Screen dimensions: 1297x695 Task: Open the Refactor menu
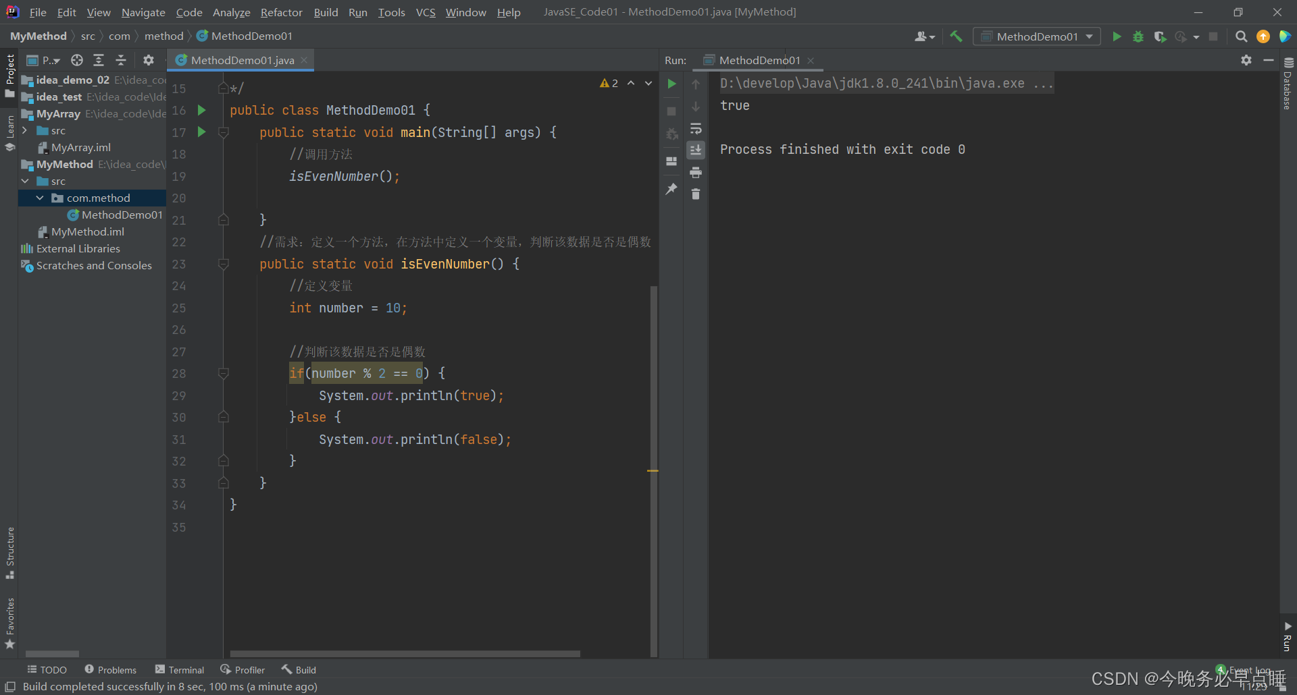pyautogui.click(x=282, y=12)
